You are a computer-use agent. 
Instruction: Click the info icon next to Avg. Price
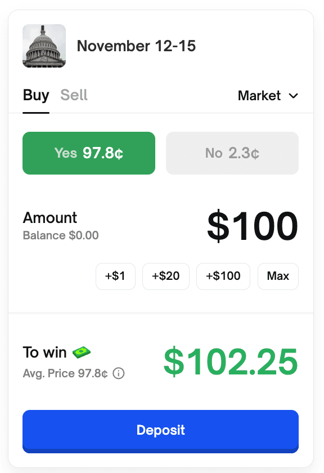119,373
